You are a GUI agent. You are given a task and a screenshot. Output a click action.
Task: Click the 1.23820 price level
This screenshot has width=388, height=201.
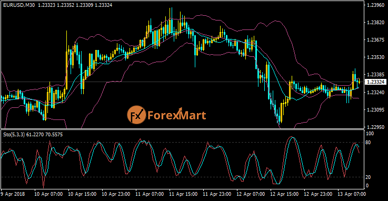[x=375, y=22]
